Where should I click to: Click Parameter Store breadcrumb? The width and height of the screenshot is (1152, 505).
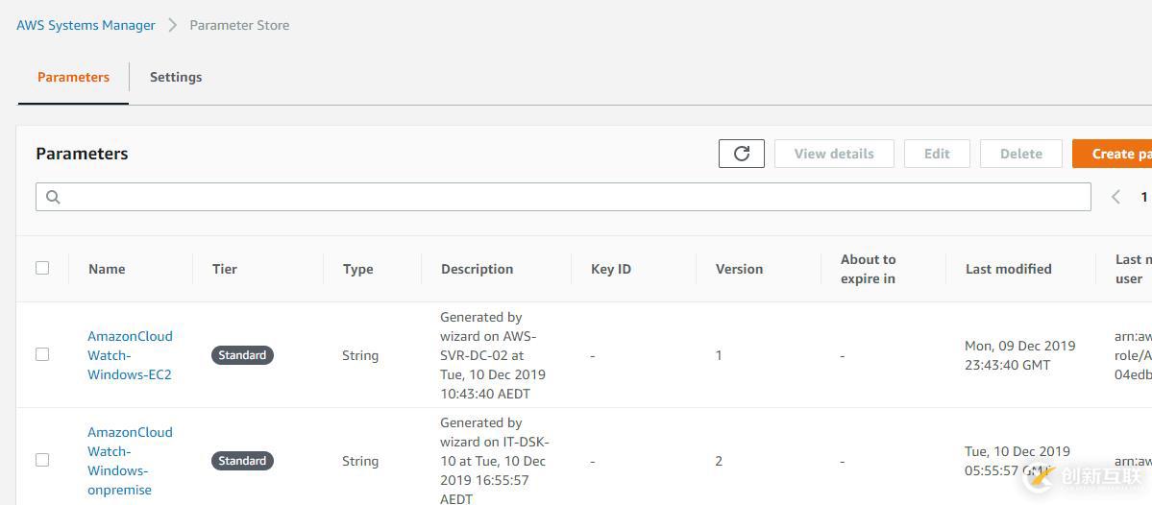pos(239,25)
